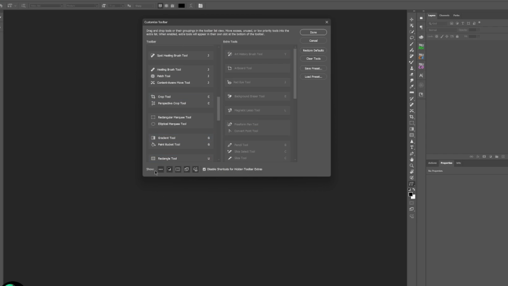Select the Eyedropper tool in the toolbar
Viewport: 508px width, 286px height.
point(412,86)
